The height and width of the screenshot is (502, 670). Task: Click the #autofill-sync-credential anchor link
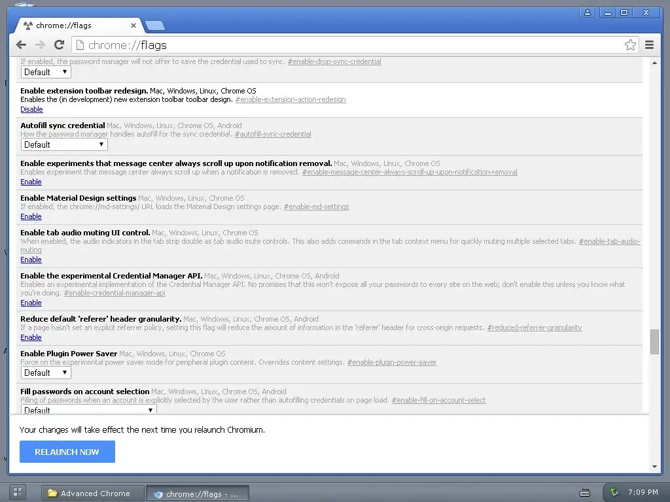[273, 134]
